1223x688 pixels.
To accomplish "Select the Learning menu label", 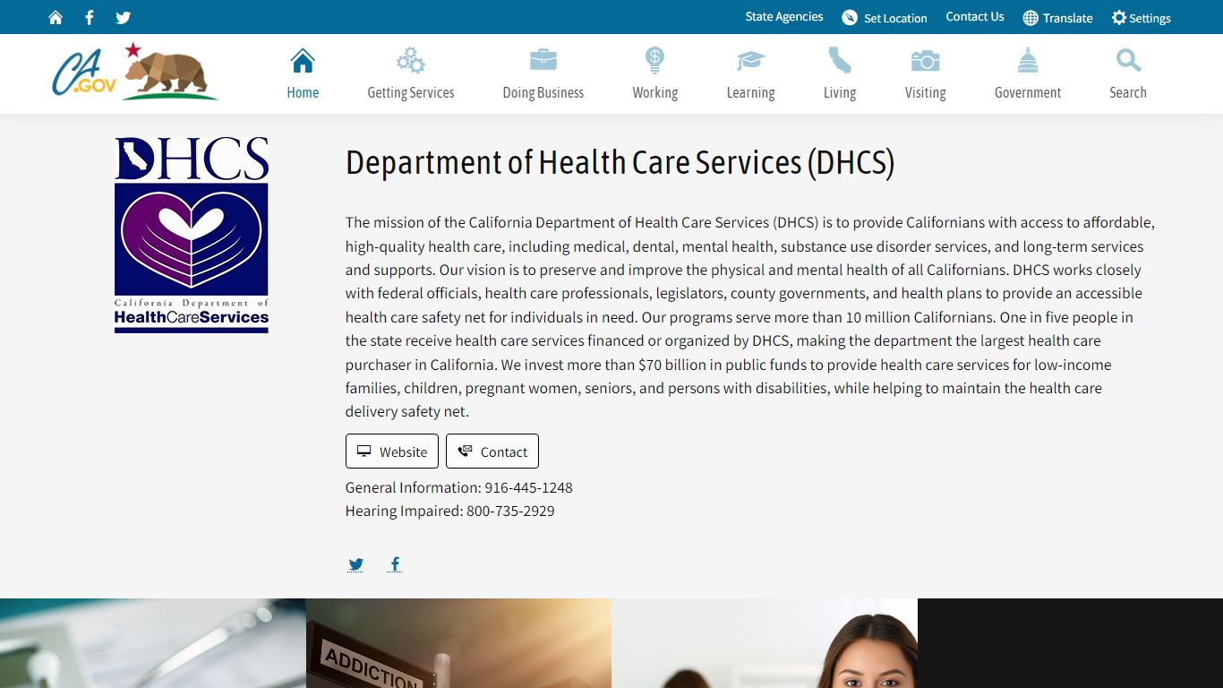I will point(750,92).
